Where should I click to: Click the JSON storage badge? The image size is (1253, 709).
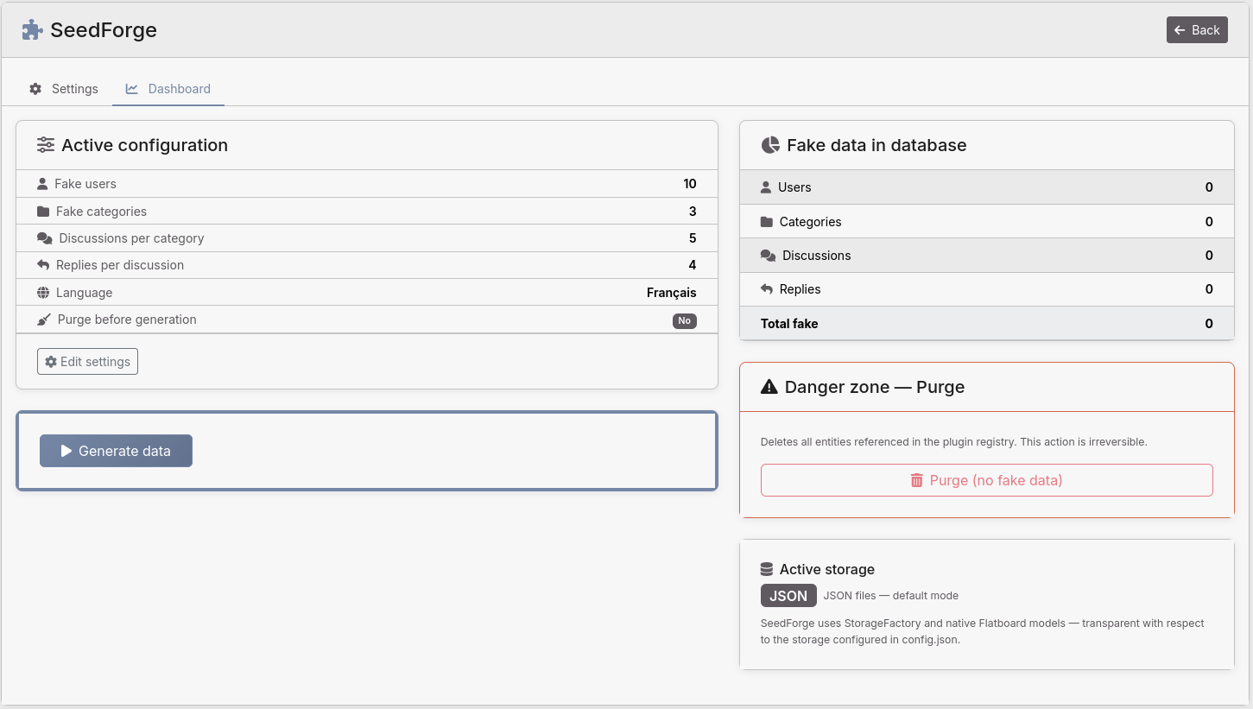788,595
